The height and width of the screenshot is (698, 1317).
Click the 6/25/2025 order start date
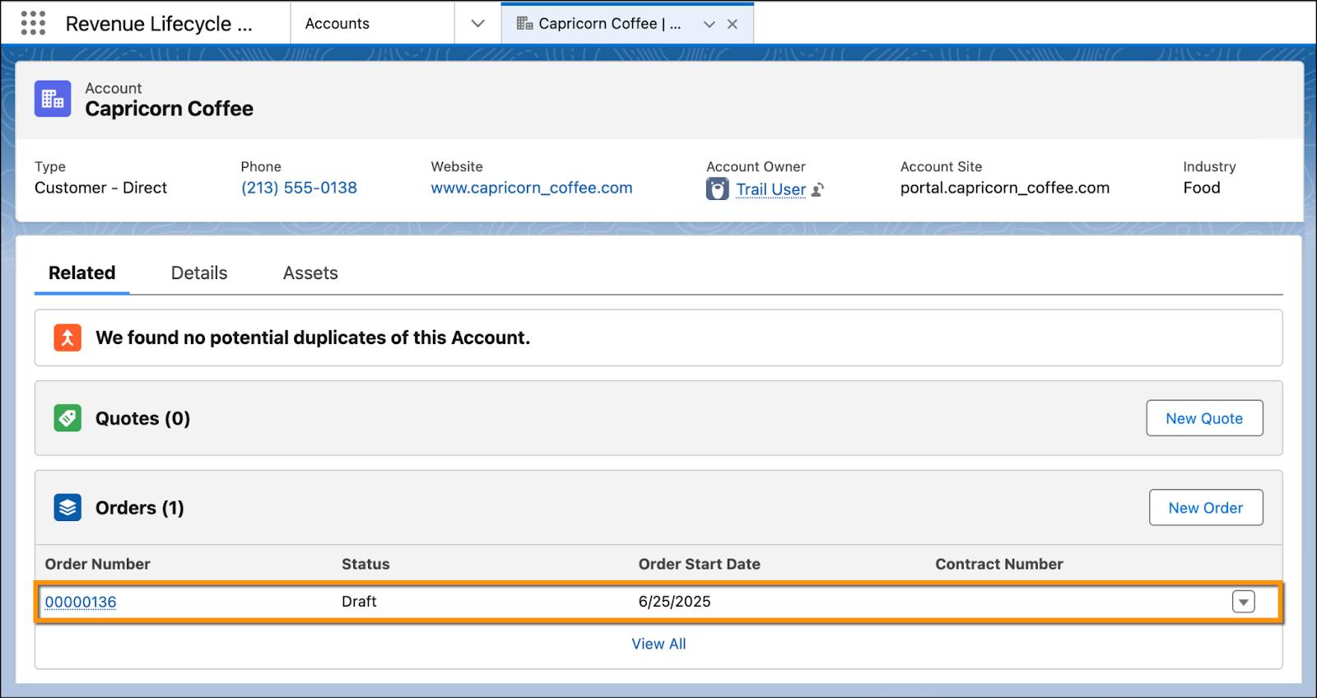tap(674, 602)
